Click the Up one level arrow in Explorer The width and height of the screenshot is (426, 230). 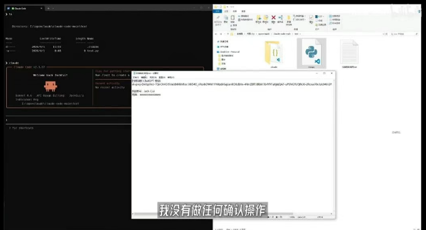click(228, 34)
